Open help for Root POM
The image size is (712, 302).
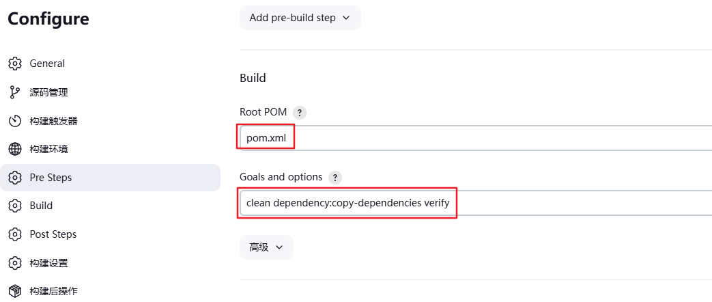coord(299,112)
